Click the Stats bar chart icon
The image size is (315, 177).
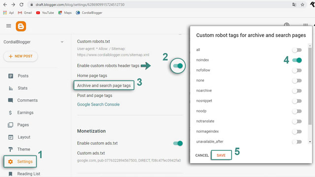tap(11, 88)
